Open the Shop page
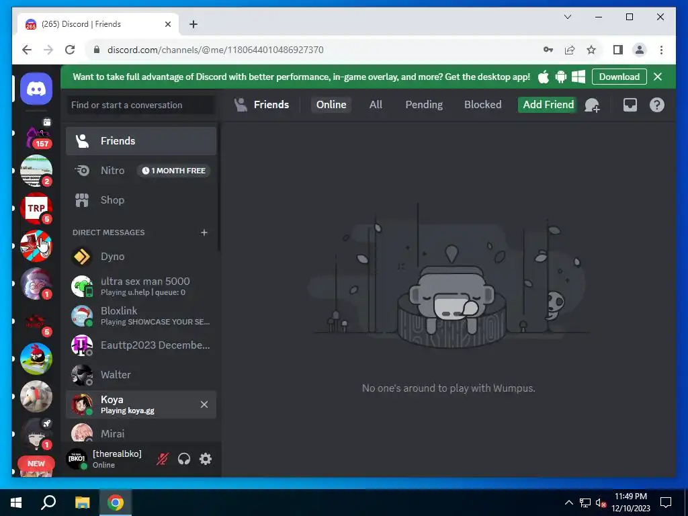 click(141, 200)
